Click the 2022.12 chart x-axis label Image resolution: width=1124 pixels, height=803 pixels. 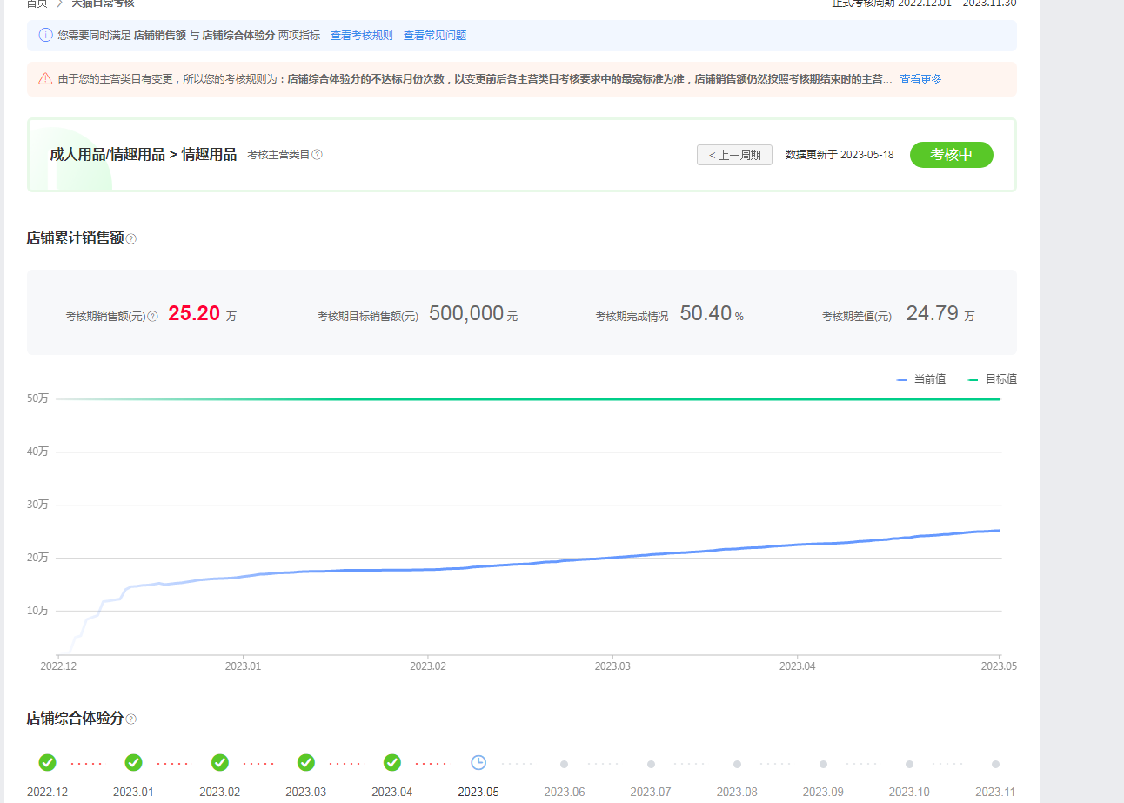(x=58, y=666)
